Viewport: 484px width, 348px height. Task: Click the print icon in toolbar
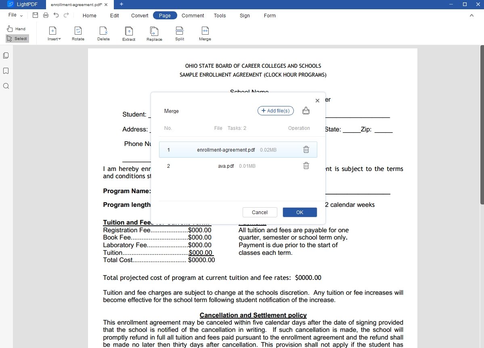[x=46, y=15]
